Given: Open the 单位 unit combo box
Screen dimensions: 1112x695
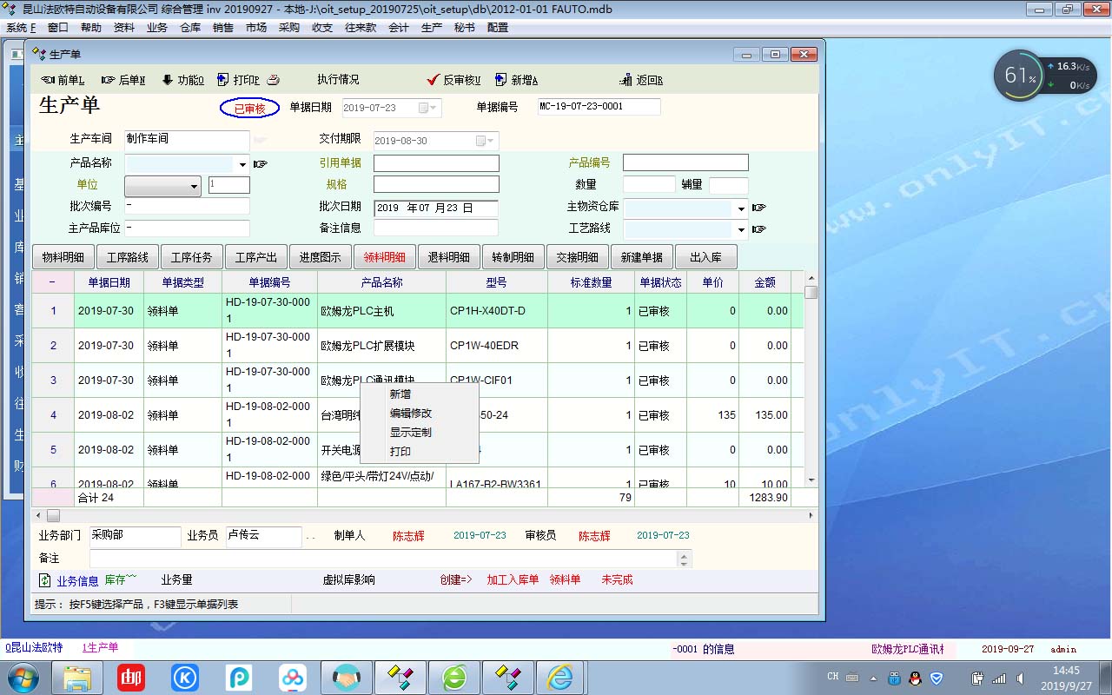Looking at the screenshot, I should click(x=163, y=186).
